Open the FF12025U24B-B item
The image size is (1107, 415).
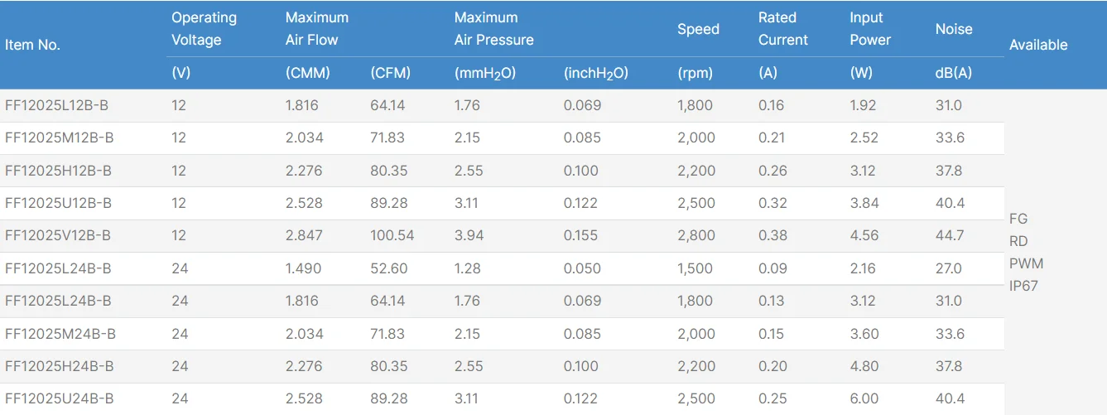coord(59,398)
